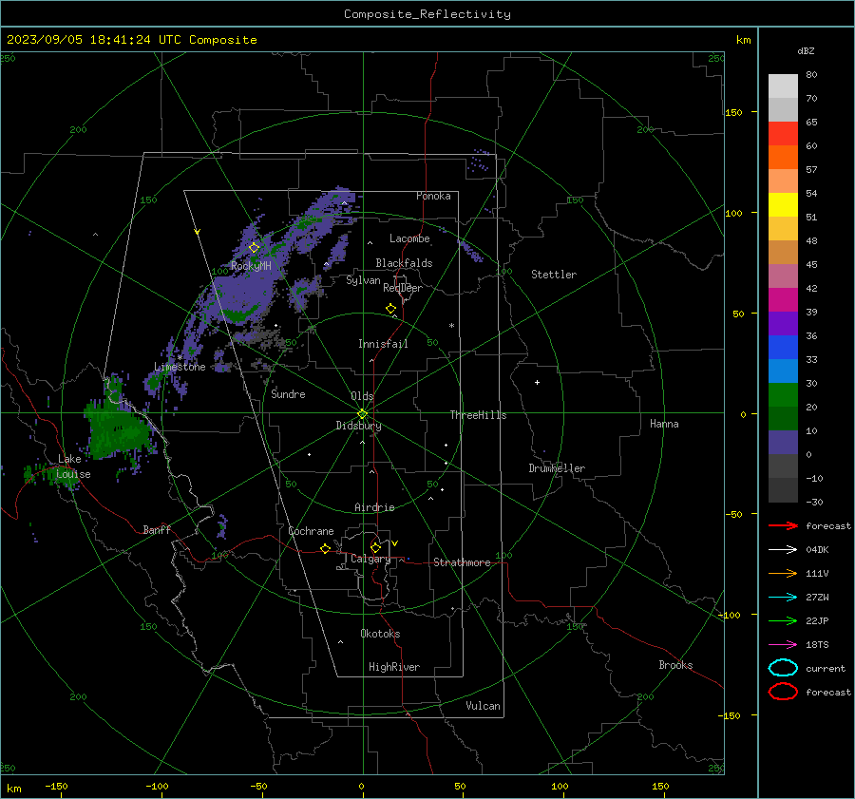The image size is (855, 799).
Task: Click the -100 value on the right km axis
Action: 730,615
